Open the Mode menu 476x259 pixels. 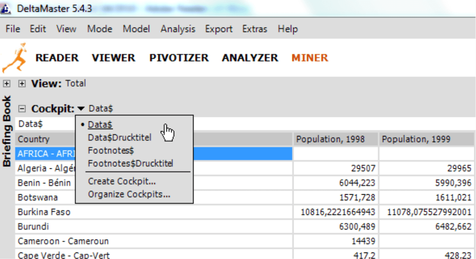(x=100, y=29)
